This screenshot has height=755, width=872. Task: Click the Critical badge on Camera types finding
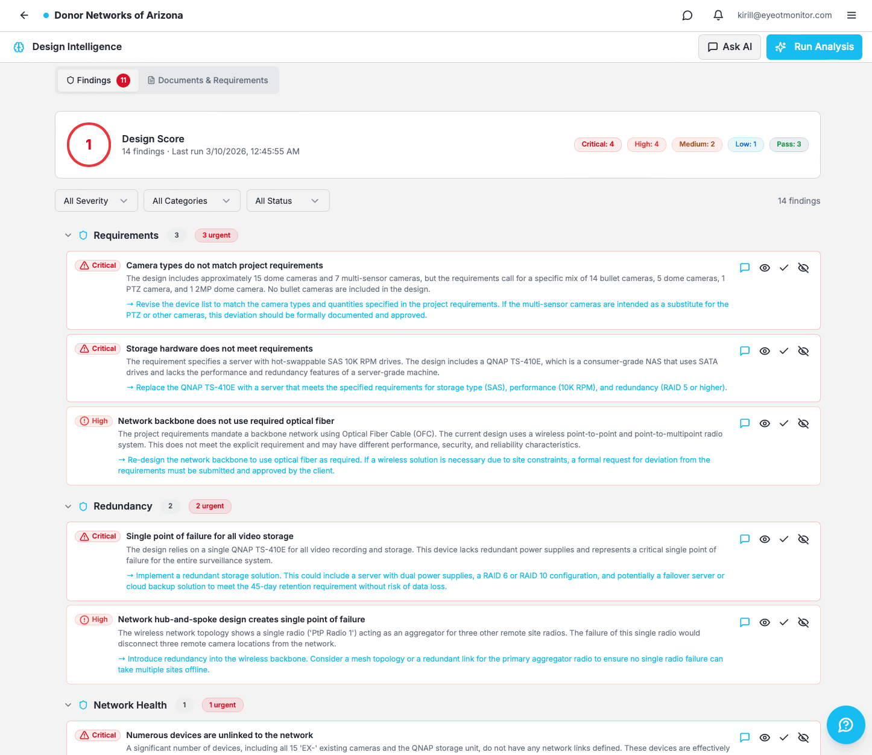pos(98,265)
